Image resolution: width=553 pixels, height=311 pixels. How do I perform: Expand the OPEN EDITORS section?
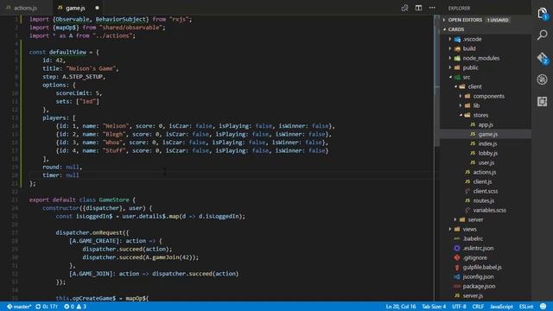[x=465, y=20]
